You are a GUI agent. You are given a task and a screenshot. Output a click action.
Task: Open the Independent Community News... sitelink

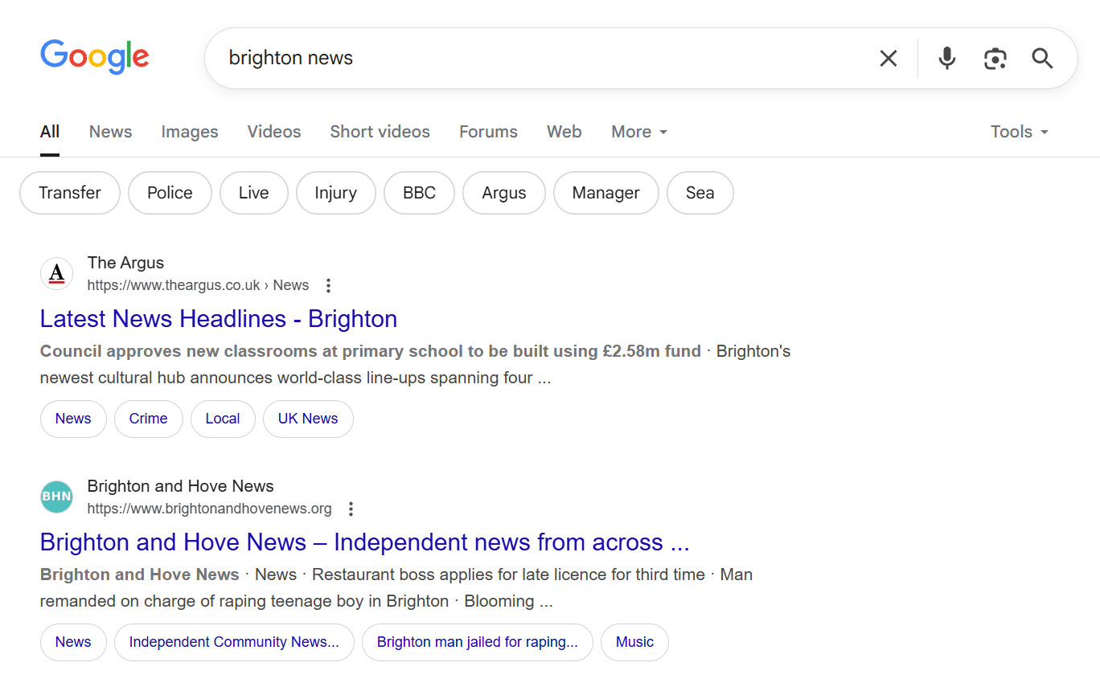click(x=234, y=642)
